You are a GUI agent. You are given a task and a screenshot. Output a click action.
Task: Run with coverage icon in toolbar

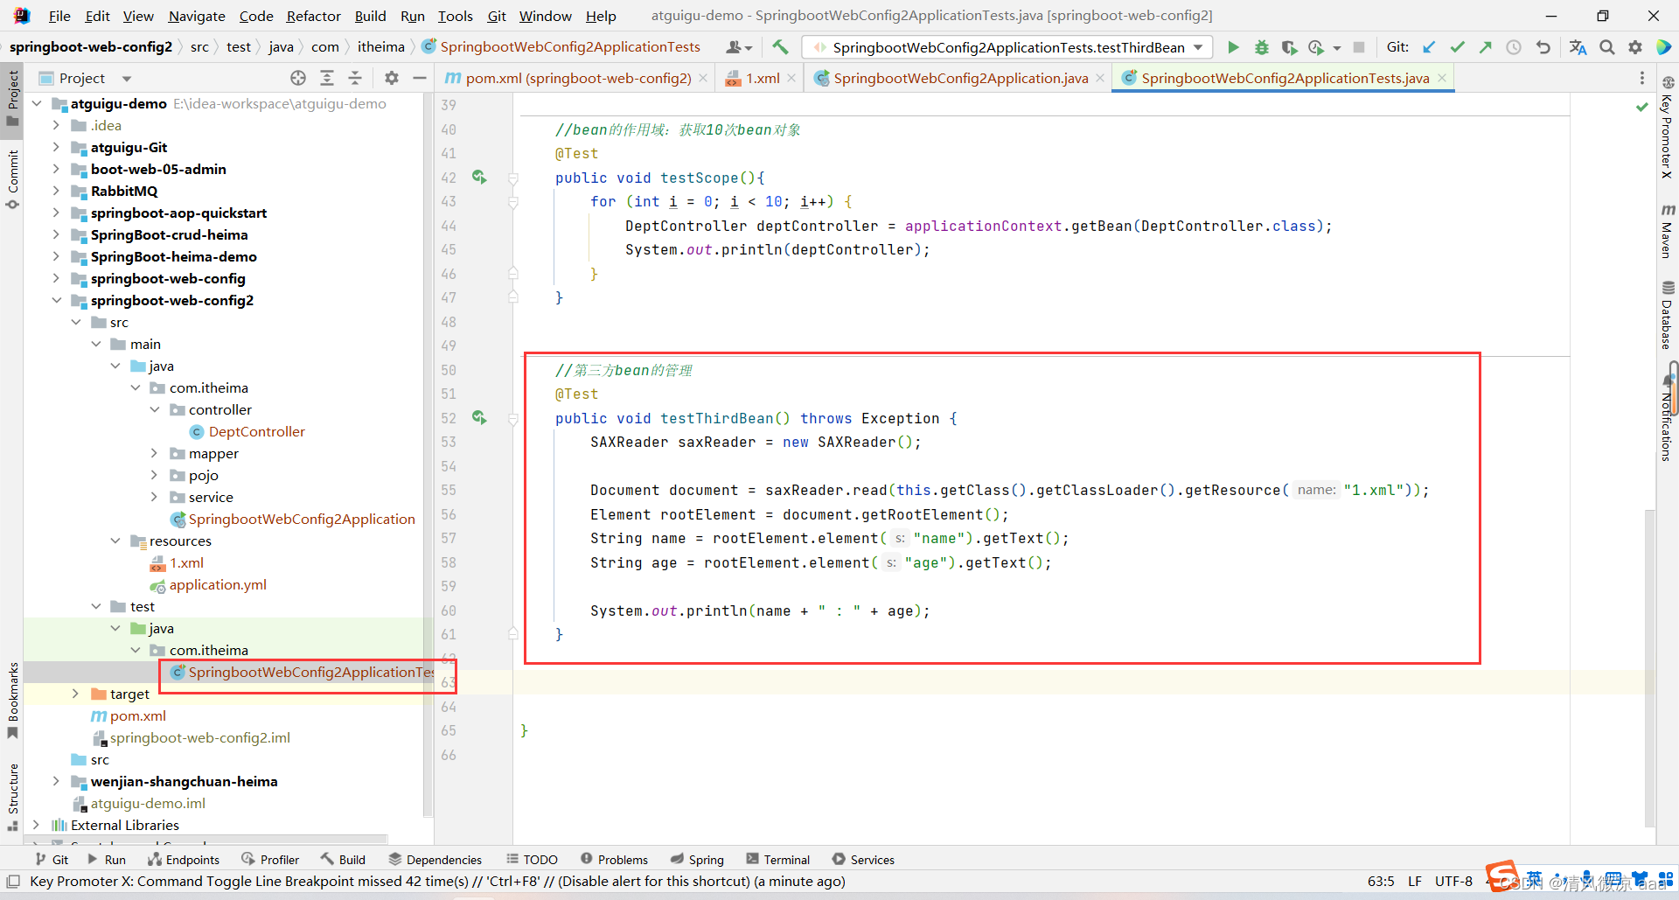point(1289,47)
